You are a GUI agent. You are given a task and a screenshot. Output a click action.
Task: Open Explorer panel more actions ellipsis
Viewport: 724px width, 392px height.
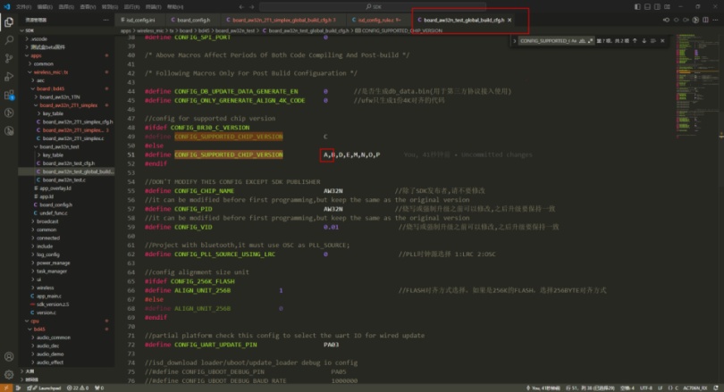tap(105, 20)
